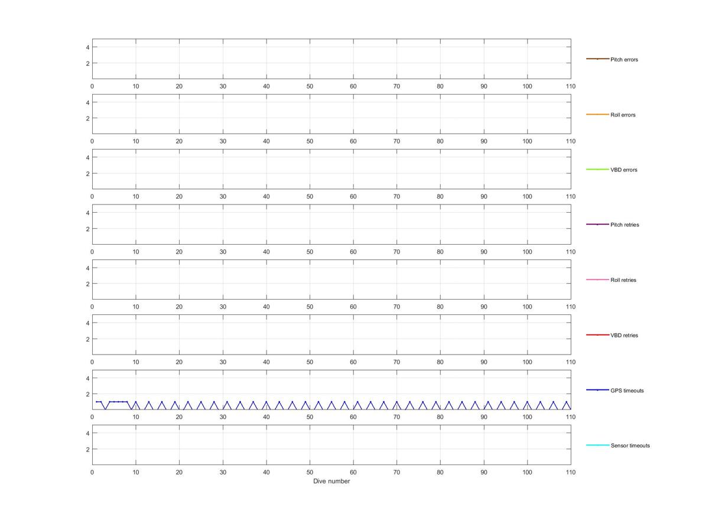Select the pink Roll retries legend line

[597, 280]
